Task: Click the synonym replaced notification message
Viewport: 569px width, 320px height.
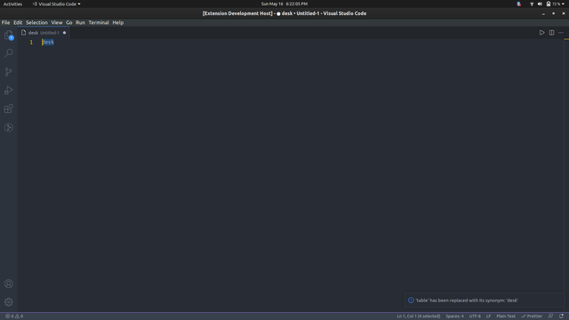Action: [467, 300]
